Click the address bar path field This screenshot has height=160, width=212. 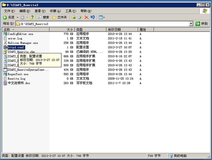102,24
